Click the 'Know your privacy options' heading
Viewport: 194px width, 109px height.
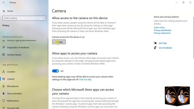pos(166,17)
